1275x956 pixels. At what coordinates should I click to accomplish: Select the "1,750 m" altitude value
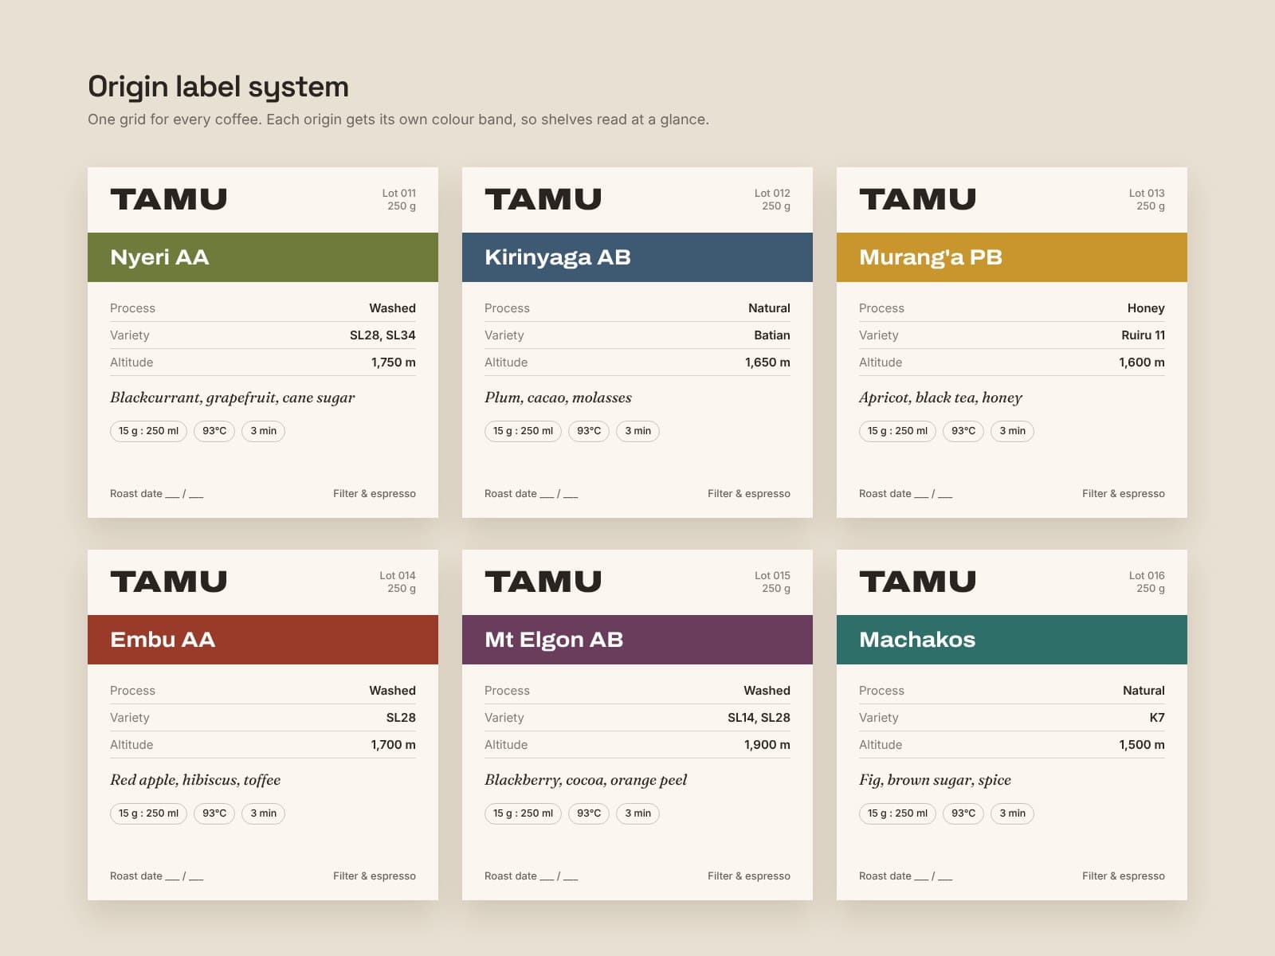tap(394, 362)
